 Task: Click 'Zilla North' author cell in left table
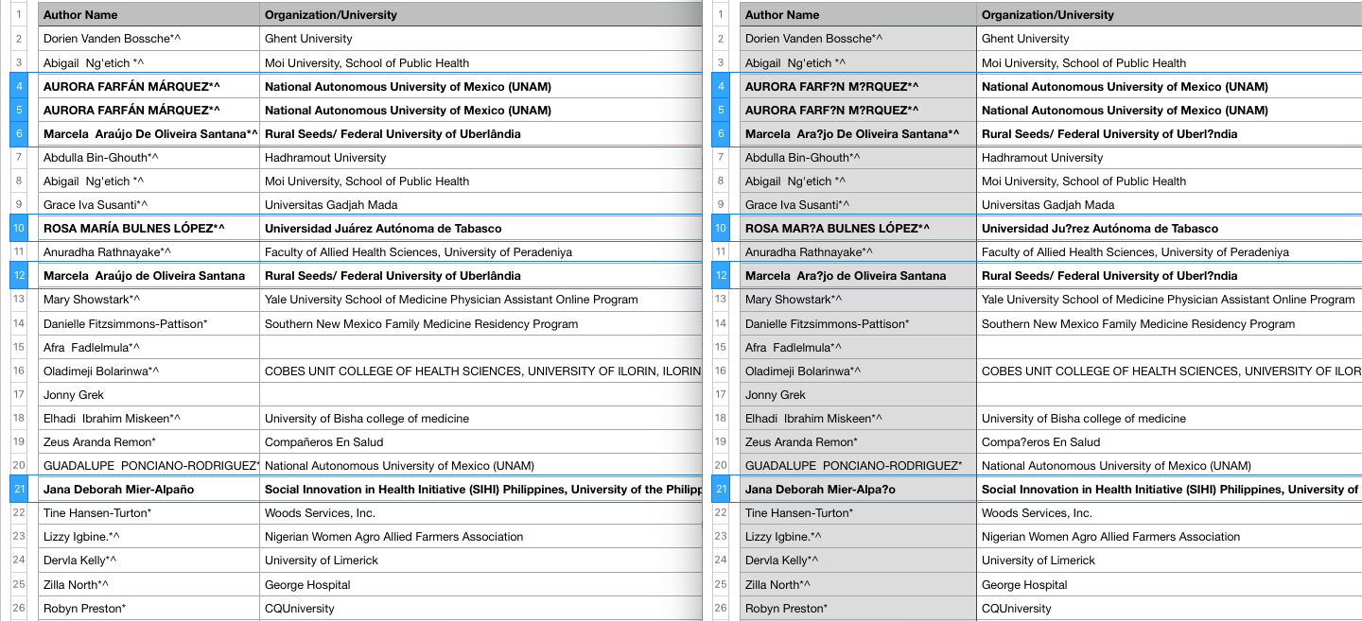click(x=76, y=585)
